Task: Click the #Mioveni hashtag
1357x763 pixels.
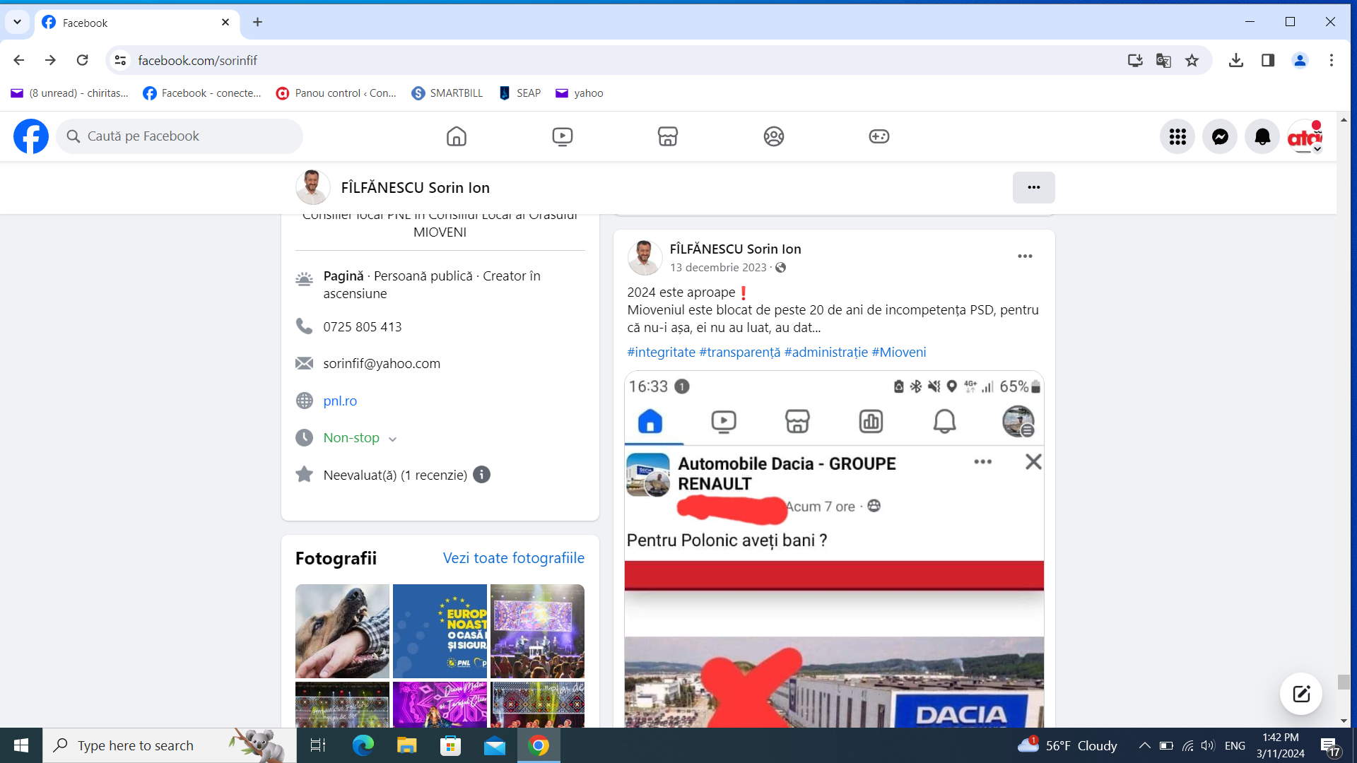Action: pos(898,352)
